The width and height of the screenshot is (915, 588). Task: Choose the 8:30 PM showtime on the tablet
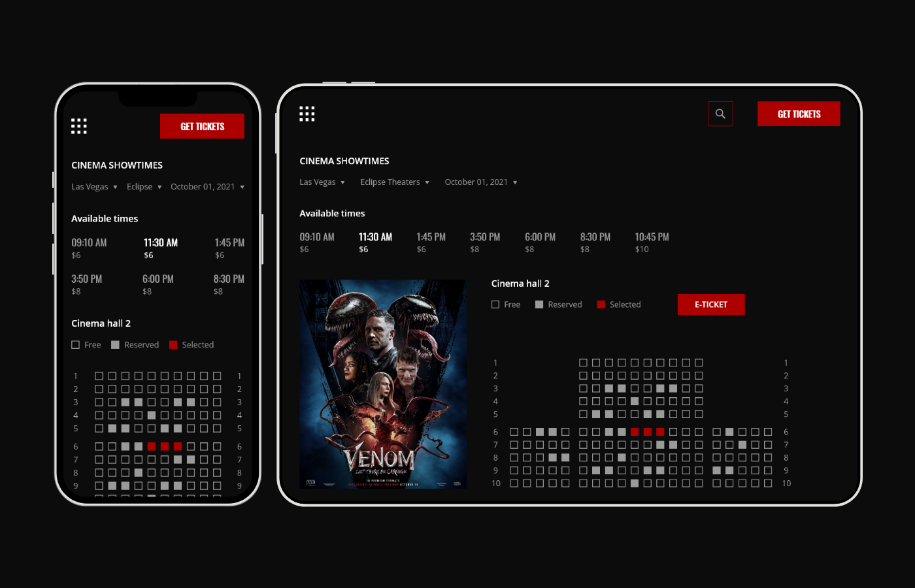coord(595,242)
